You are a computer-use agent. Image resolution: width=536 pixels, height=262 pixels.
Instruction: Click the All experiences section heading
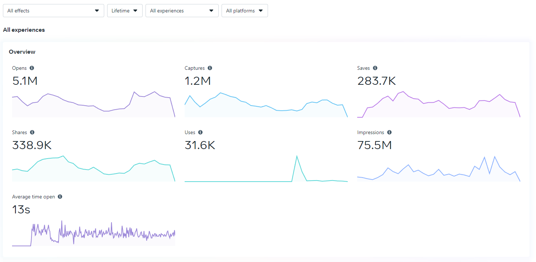pyautogui.click(x=24, y=30)
